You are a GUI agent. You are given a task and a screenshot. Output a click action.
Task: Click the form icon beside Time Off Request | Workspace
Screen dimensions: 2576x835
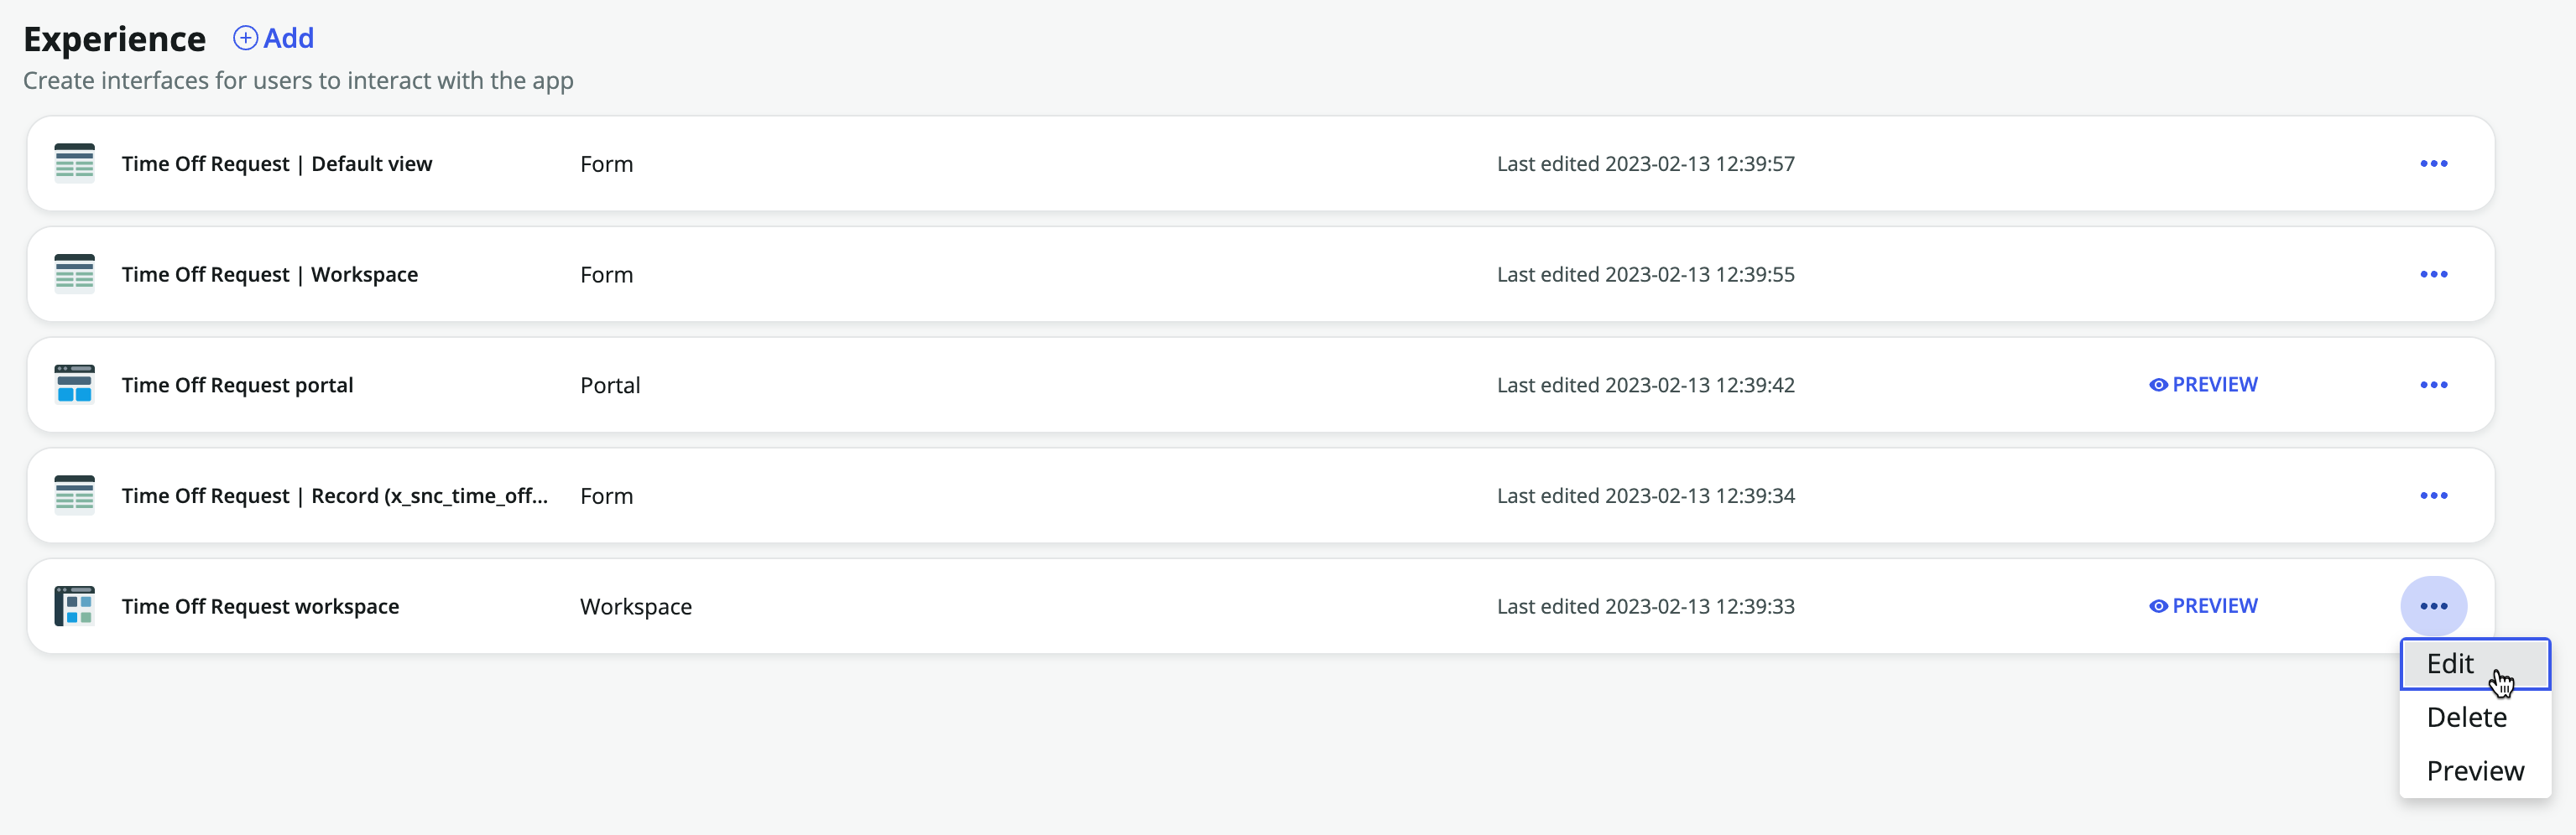(74, 273)
